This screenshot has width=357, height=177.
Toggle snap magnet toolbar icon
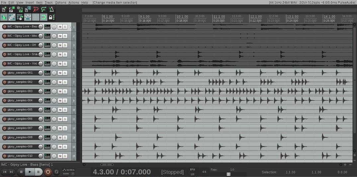(44, 17)
